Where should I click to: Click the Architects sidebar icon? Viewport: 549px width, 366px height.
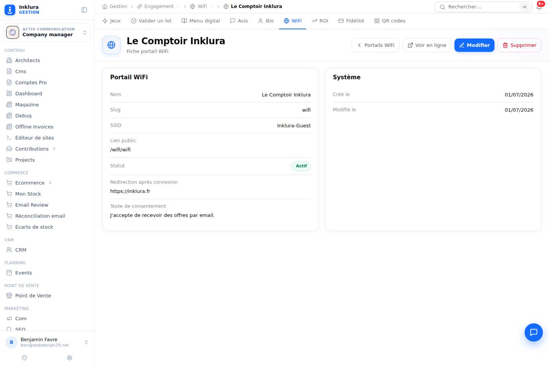point(9,60)
